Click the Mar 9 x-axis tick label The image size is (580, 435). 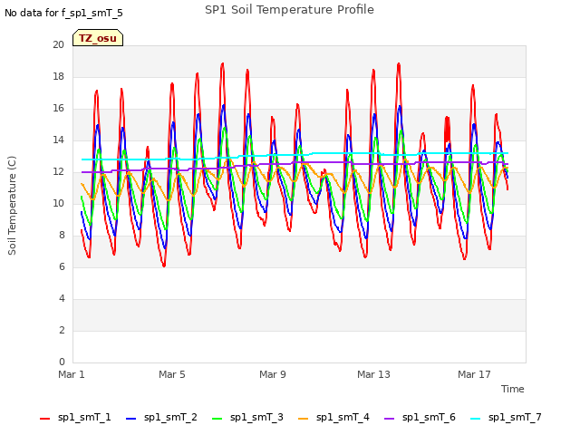(273, 374)
